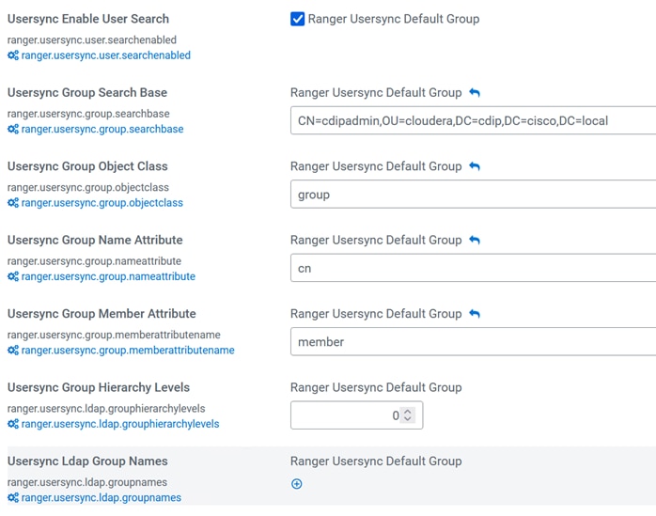Open ranger.usersync.group.memberattributename link
Screen dimensions: 656x516
tap(128, 350)
